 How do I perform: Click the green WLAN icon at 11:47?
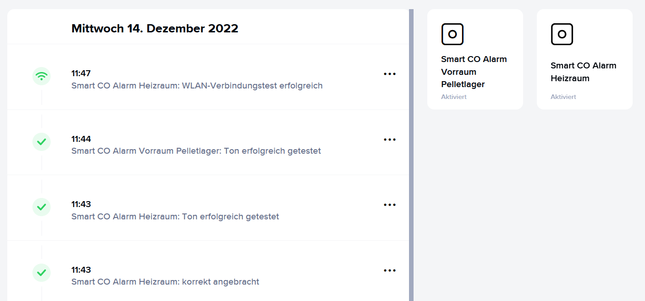click(42, 76)
